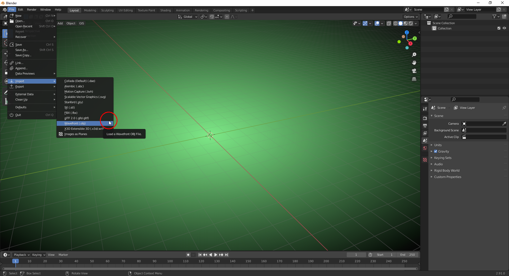Disable the Gravity checkbox
Viewport: 509px width, 276px height.
(436, 151)
